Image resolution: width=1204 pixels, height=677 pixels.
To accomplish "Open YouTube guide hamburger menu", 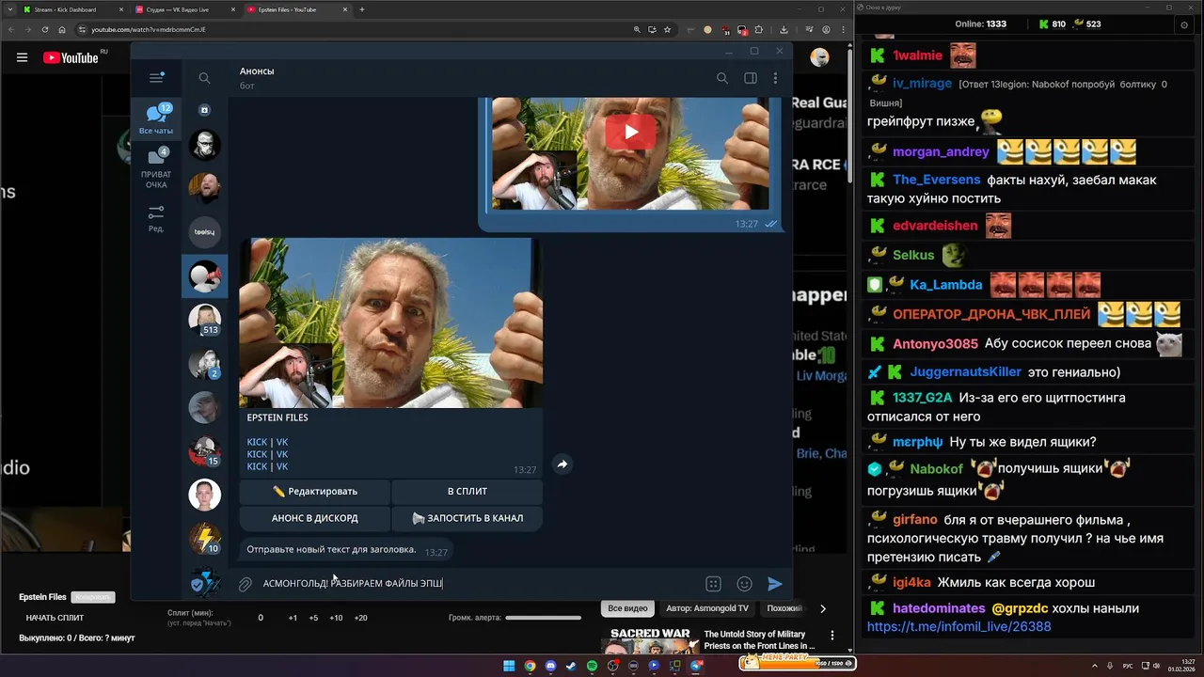I will (22, 57).
